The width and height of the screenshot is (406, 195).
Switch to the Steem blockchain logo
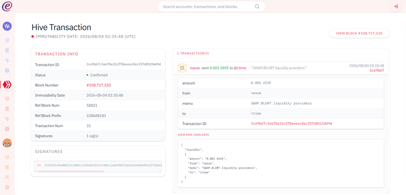tap(7, 26)
